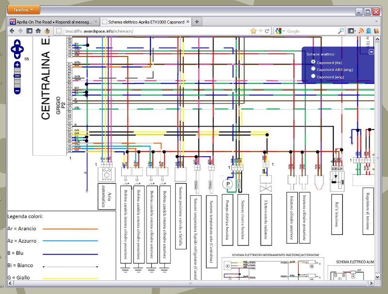Viewport: 388px width, 294px height.
Task: Click the page vertical scrollbar down arrow
Action: coord(378,277)
